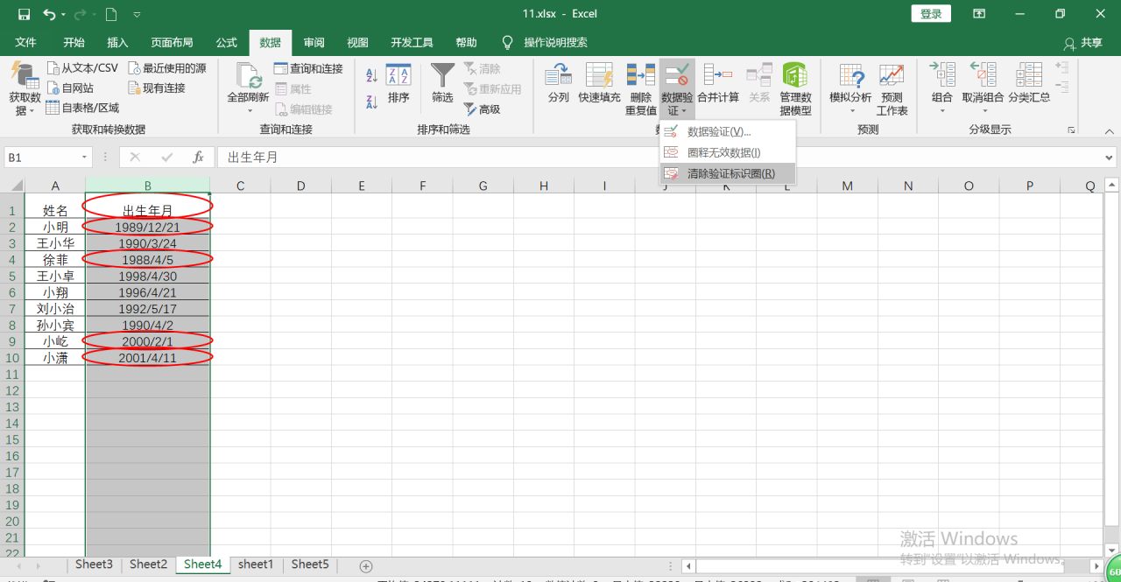Sort descending with the Z-to-A icon

pyautogui.click(x=371, y=102)
